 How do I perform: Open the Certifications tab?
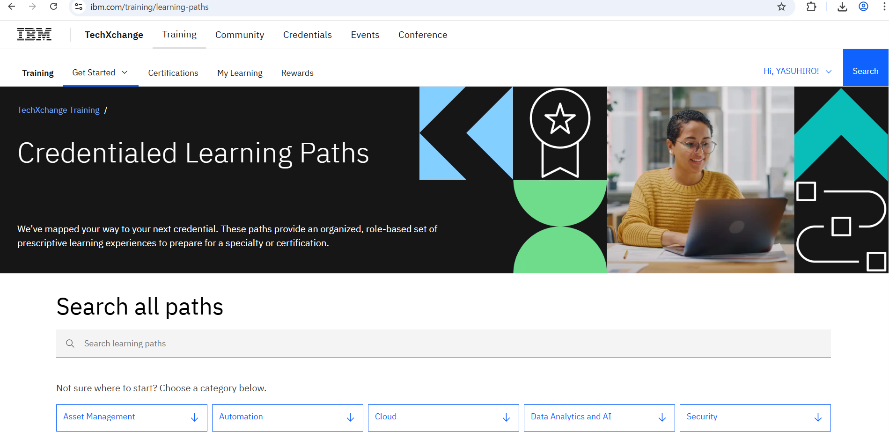(173, 73)
